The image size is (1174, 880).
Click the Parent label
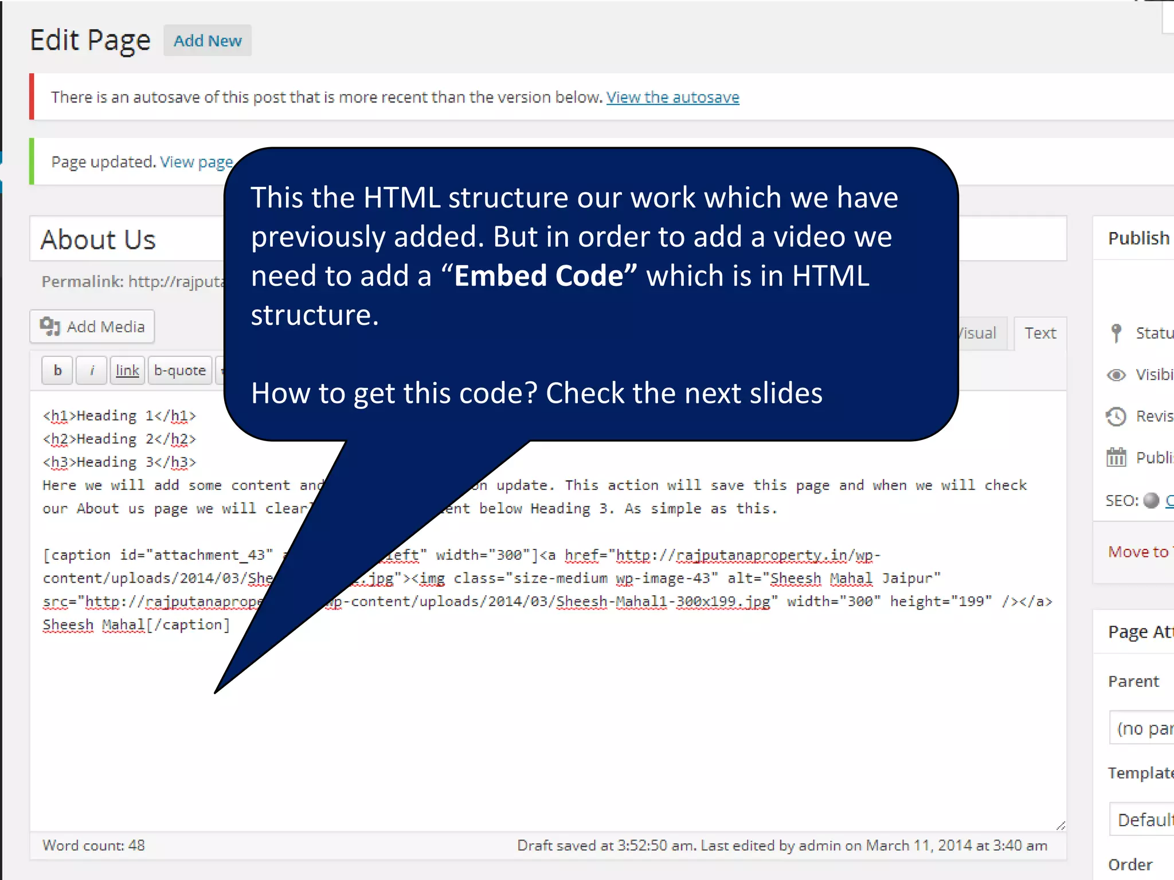(1133, 682)
